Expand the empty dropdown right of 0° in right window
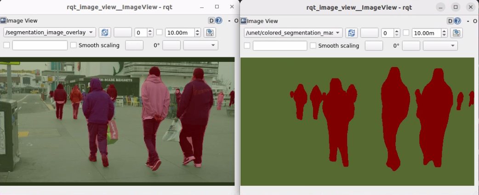479x195 pixels. click(x=440, y=45)
